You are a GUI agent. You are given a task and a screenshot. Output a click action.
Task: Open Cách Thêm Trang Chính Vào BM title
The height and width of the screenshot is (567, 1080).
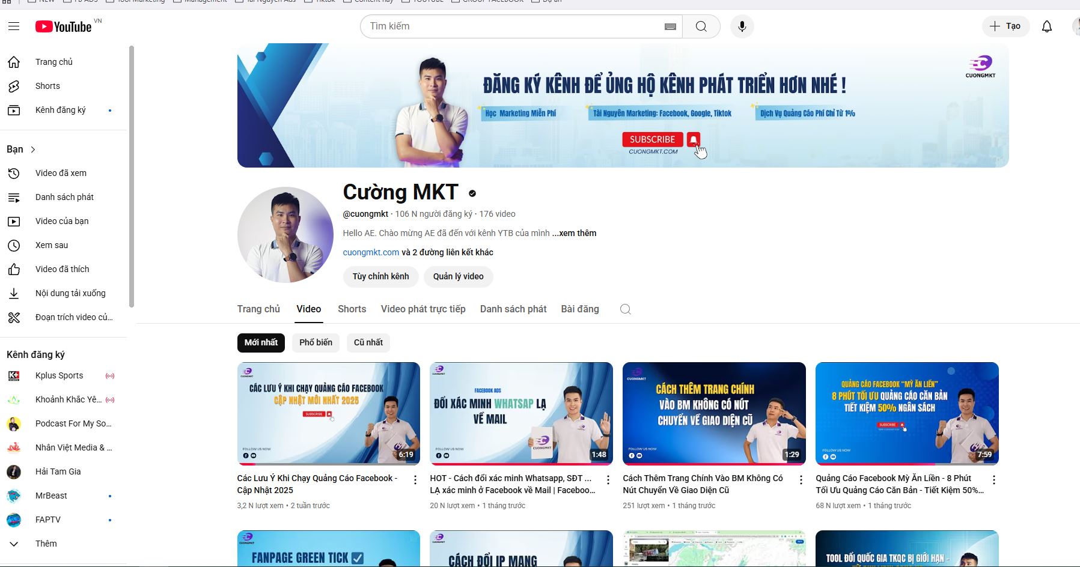[x=703, y=484]
